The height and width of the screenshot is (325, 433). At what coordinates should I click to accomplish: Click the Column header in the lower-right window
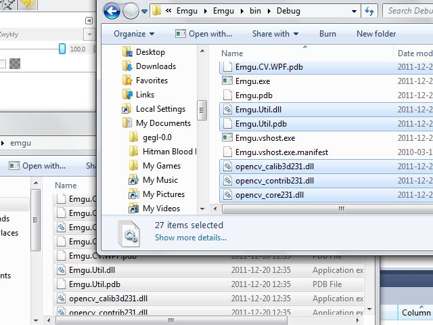click(x=416, y=312)
